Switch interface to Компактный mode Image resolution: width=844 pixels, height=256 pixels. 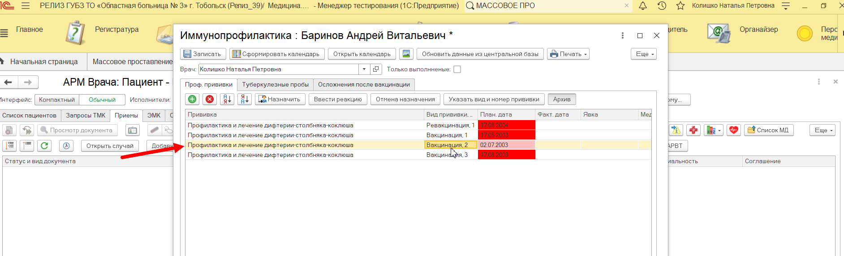(x=57, y=100)
